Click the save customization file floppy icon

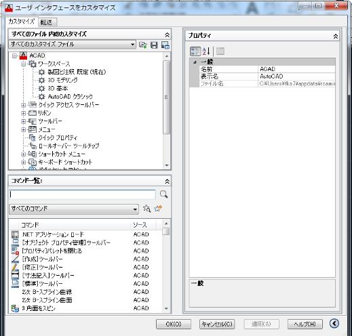pos(154,45)
